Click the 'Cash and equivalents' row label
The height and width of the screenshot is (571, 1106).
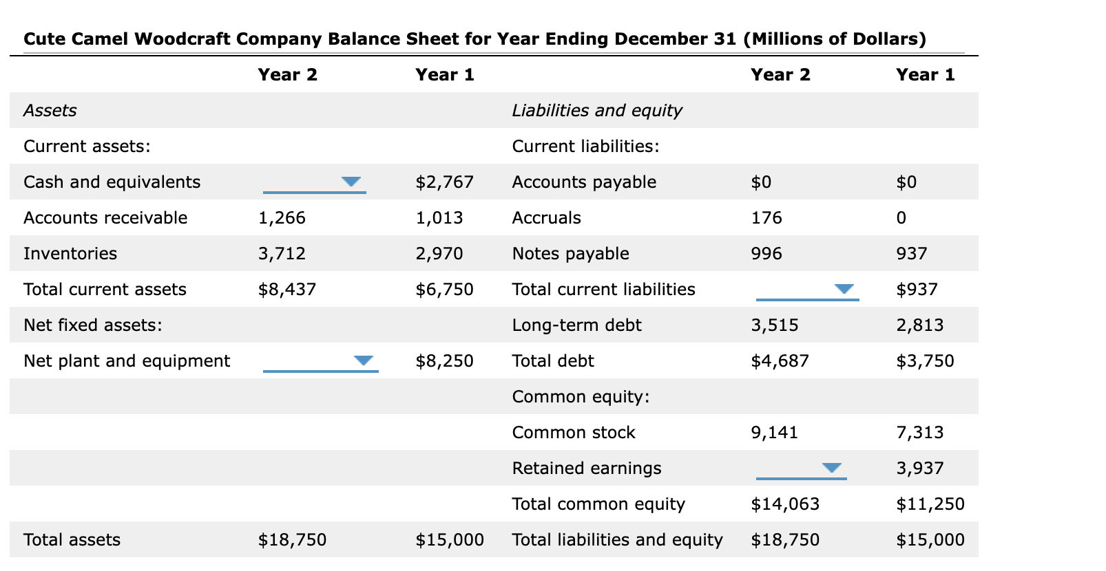[x=112, y=182]
